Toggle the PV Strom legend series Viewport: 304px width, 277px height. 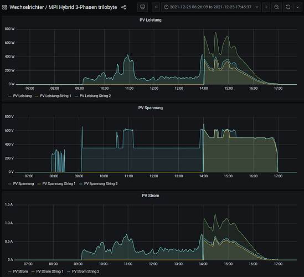click(20, 271)
